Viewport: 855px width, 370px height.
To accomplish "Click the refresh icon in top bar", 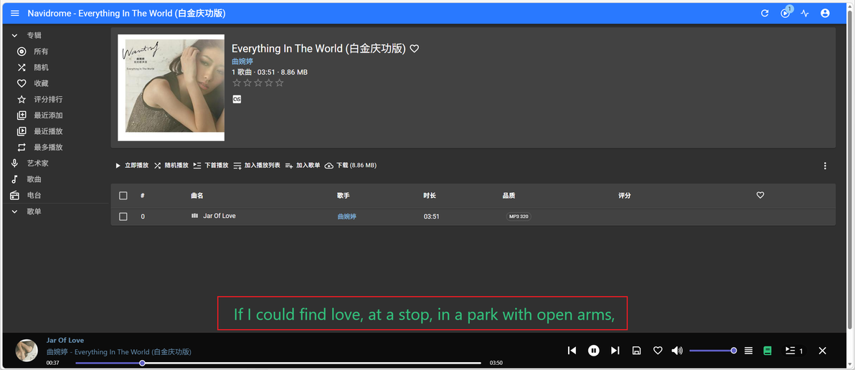I will (765, 13).
